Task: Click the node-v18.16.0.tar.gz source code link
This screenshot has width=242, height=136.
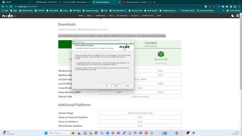Action: pos(140,97)
